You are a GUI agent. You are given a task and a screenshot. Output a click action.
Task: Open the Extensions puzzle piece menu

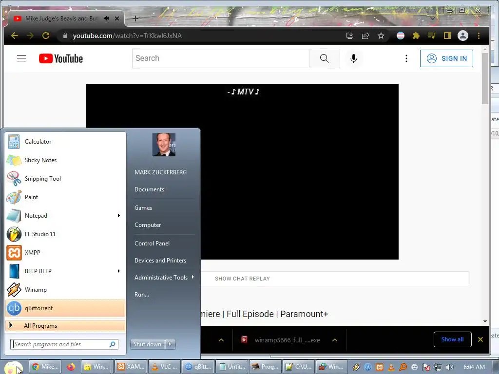click(x=416, y=36)
